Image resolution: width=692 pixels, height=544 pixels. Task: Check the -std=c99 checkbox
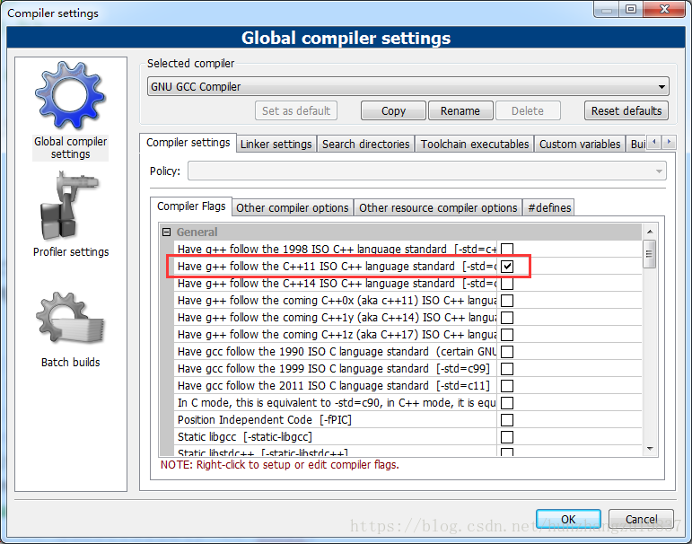point(507,368)
